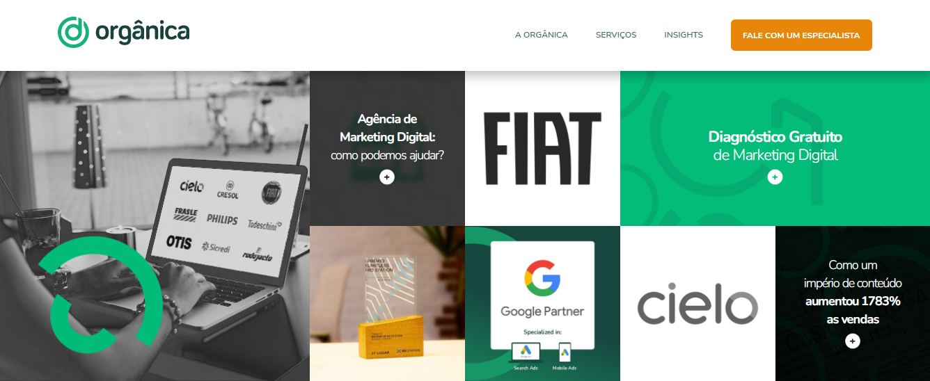The width and height of the screenshot is (930, 381).
Task: Open the award trophy photo tile
Action: [387, 303]
